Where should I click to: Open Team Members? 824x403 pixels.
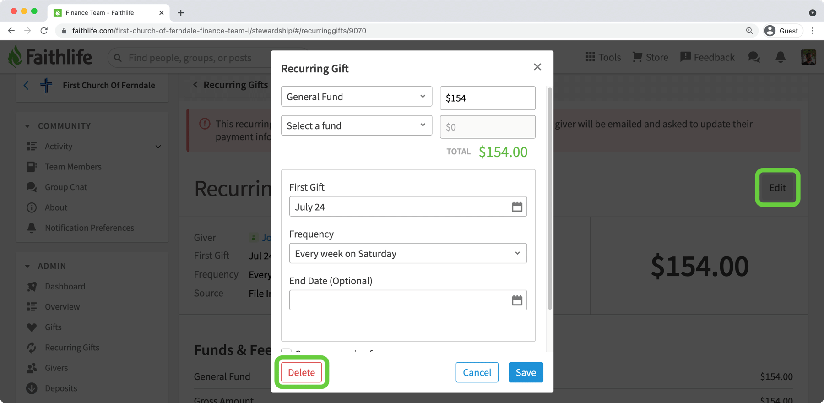point(73,167)
